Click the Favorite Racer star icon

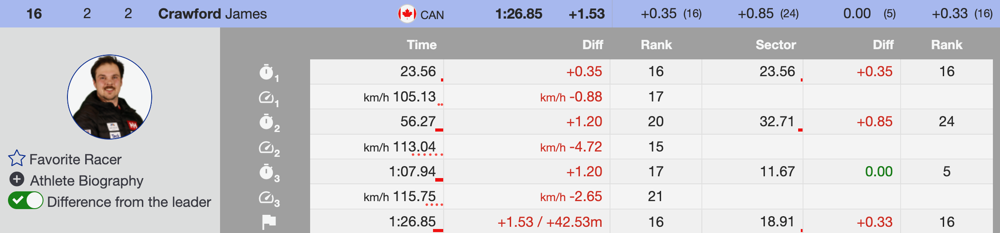[x=17, y=159]
